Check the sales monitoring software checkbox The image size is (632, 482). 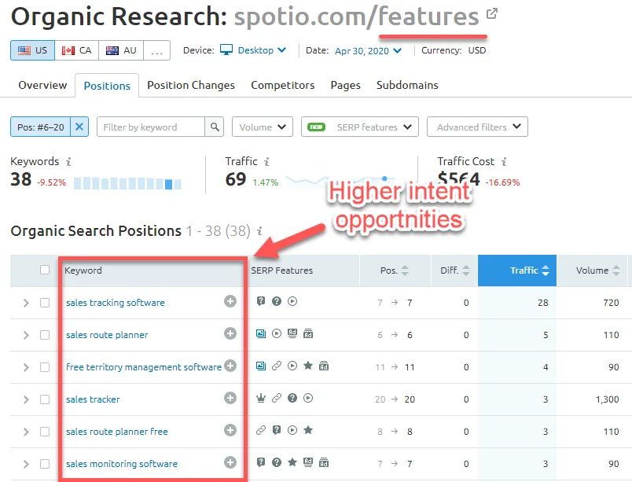[45, 464]
